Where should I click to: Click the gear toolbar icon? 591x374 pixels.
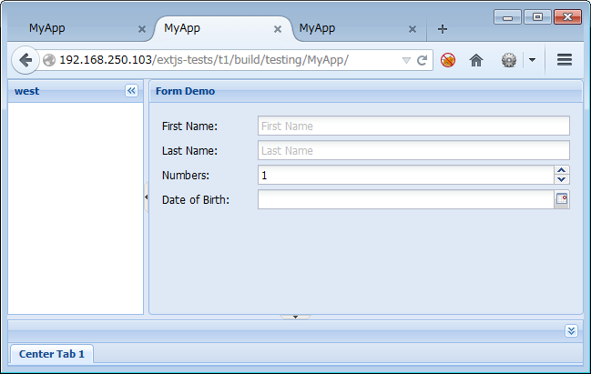click(x=508, y=60)
